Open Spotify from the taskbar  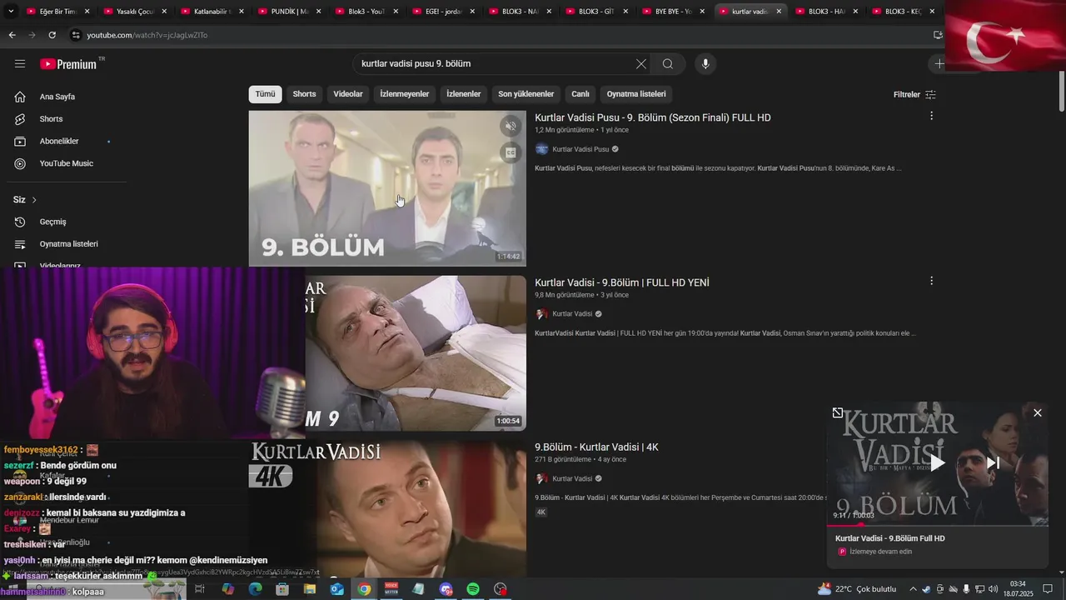tap(473, 589)
